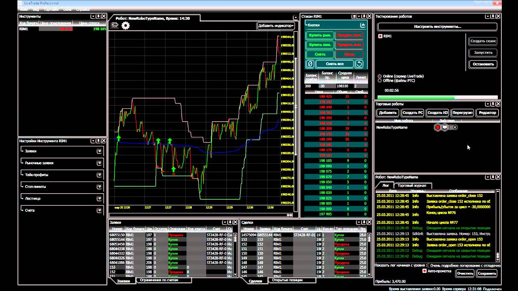Viewport: 518px width, 291px height.
Task: Pin the Тестирование роботов panel
Action: [x=493, y=17]
